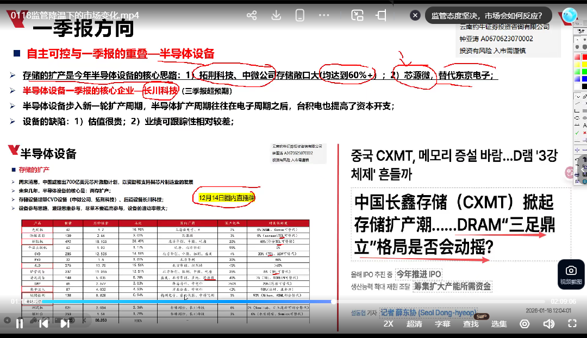Screen dimensions: 587x338
Task: Click the 存储的扩产 red subheading
Action: coord(34,170)
